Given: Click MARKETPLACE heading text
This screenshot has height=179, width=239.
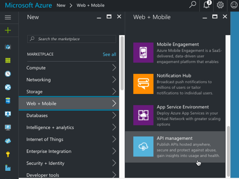Looking at the screenshot, I should pos(40,54).
